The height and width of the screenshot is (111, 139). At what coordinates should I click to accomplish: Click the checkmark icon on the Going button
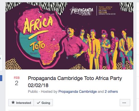[x=38, y=103]
